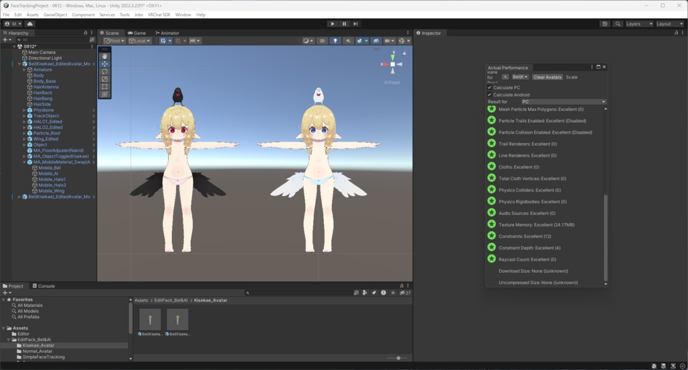688x370 pixels.
Task: Click the Actual Performance list scrollbar
Action: pos(605,237)
